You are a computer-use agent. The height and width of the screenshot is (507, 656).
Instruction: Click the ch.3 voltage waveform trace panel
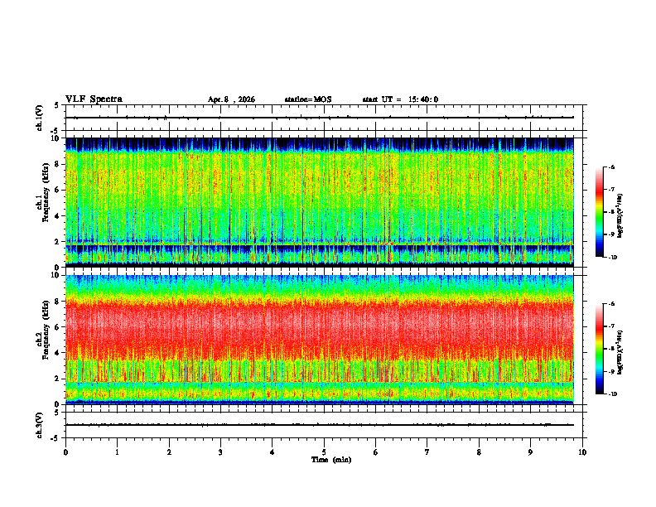pyautogui.click(x=324, y=425)
